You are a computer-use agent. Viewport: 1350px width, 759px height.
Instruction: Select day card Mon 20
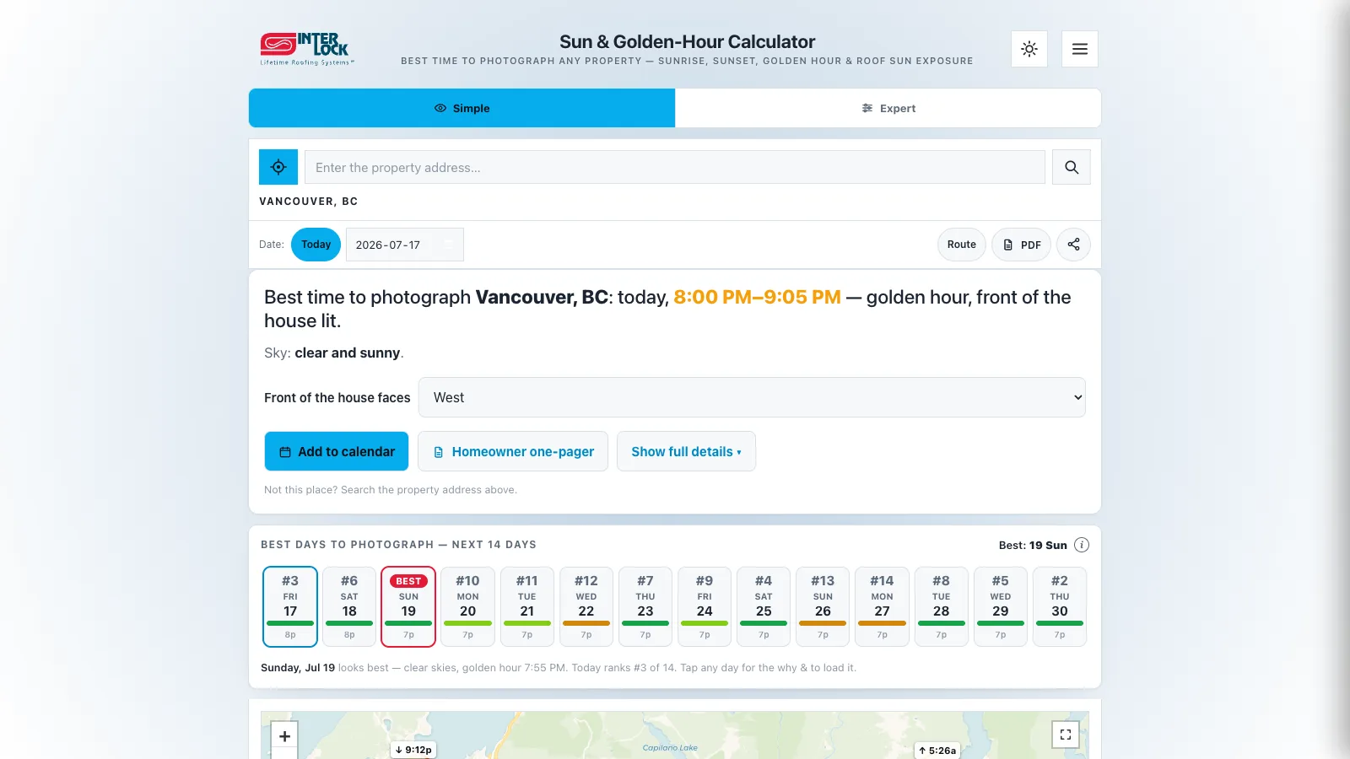(467, 606)
